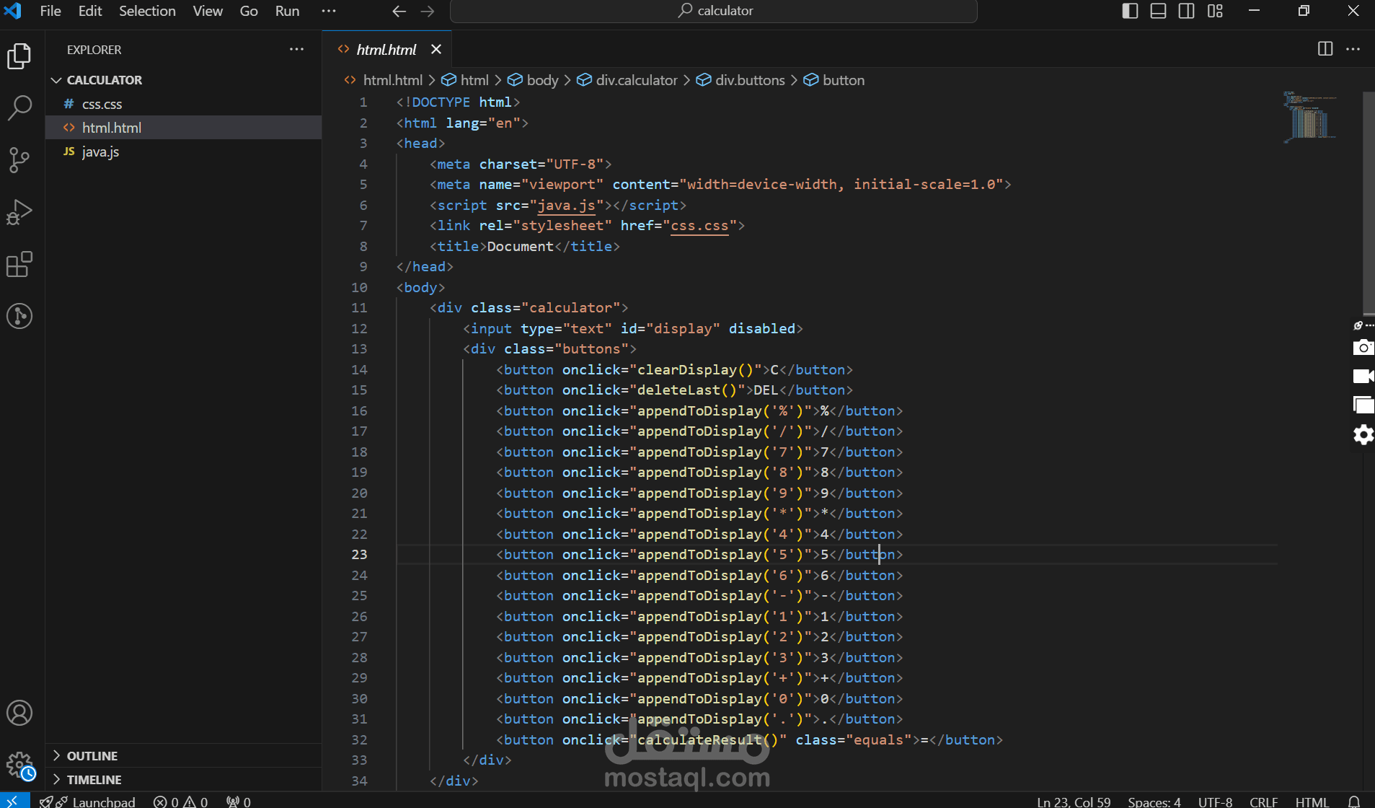
Task: Click the html breadcrumb segment
Action: click(x=465, y=80)
